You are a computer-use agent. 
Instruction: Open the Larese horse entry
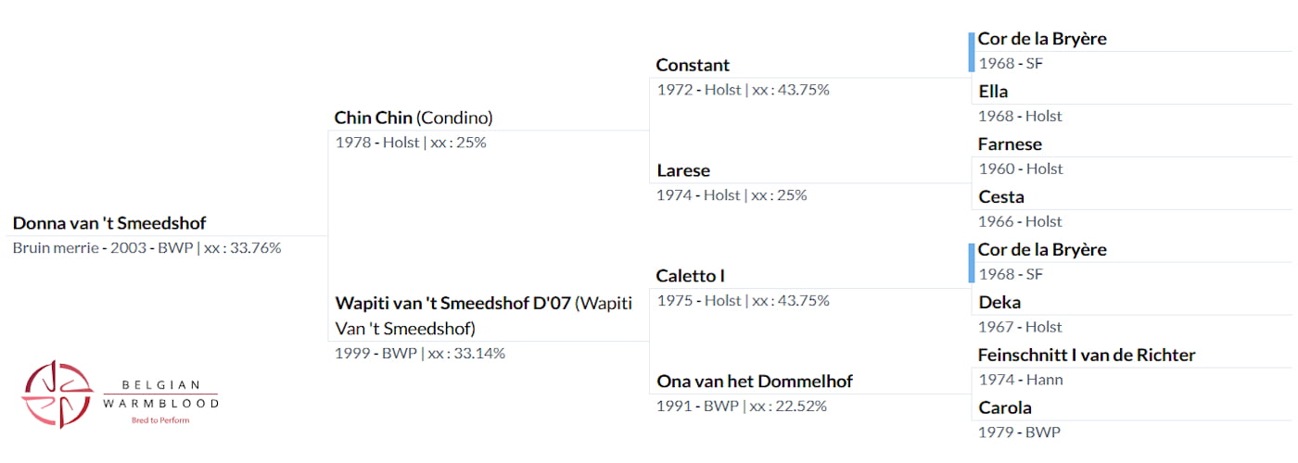(683, 170)
